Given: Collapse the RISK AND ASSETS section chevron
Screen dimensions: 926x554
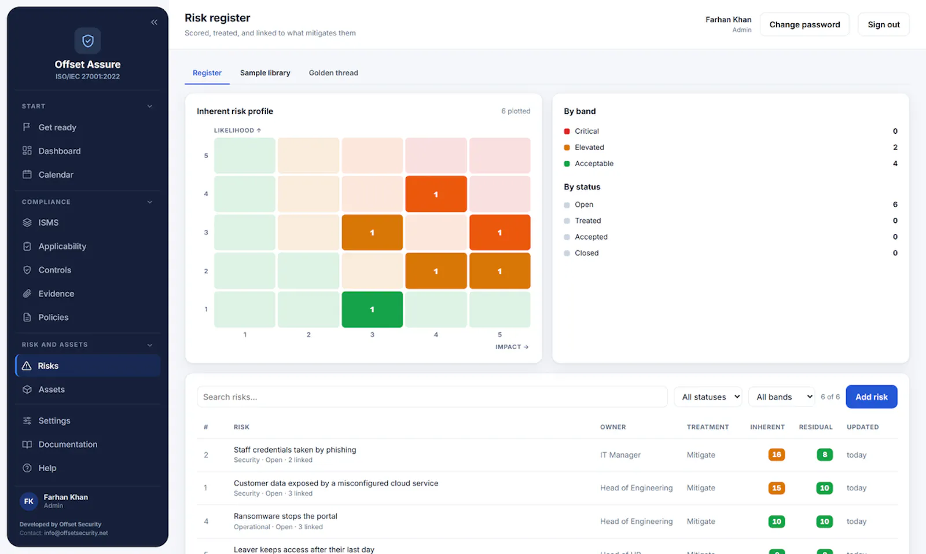Looking at the screenshot, I should (x=150, y=345).
